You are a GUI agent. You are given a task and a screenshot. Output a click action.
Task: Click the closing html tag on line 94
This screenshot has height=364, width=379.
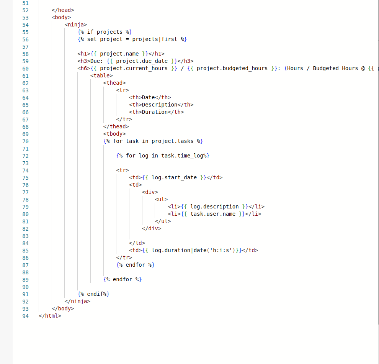point(50,316)
